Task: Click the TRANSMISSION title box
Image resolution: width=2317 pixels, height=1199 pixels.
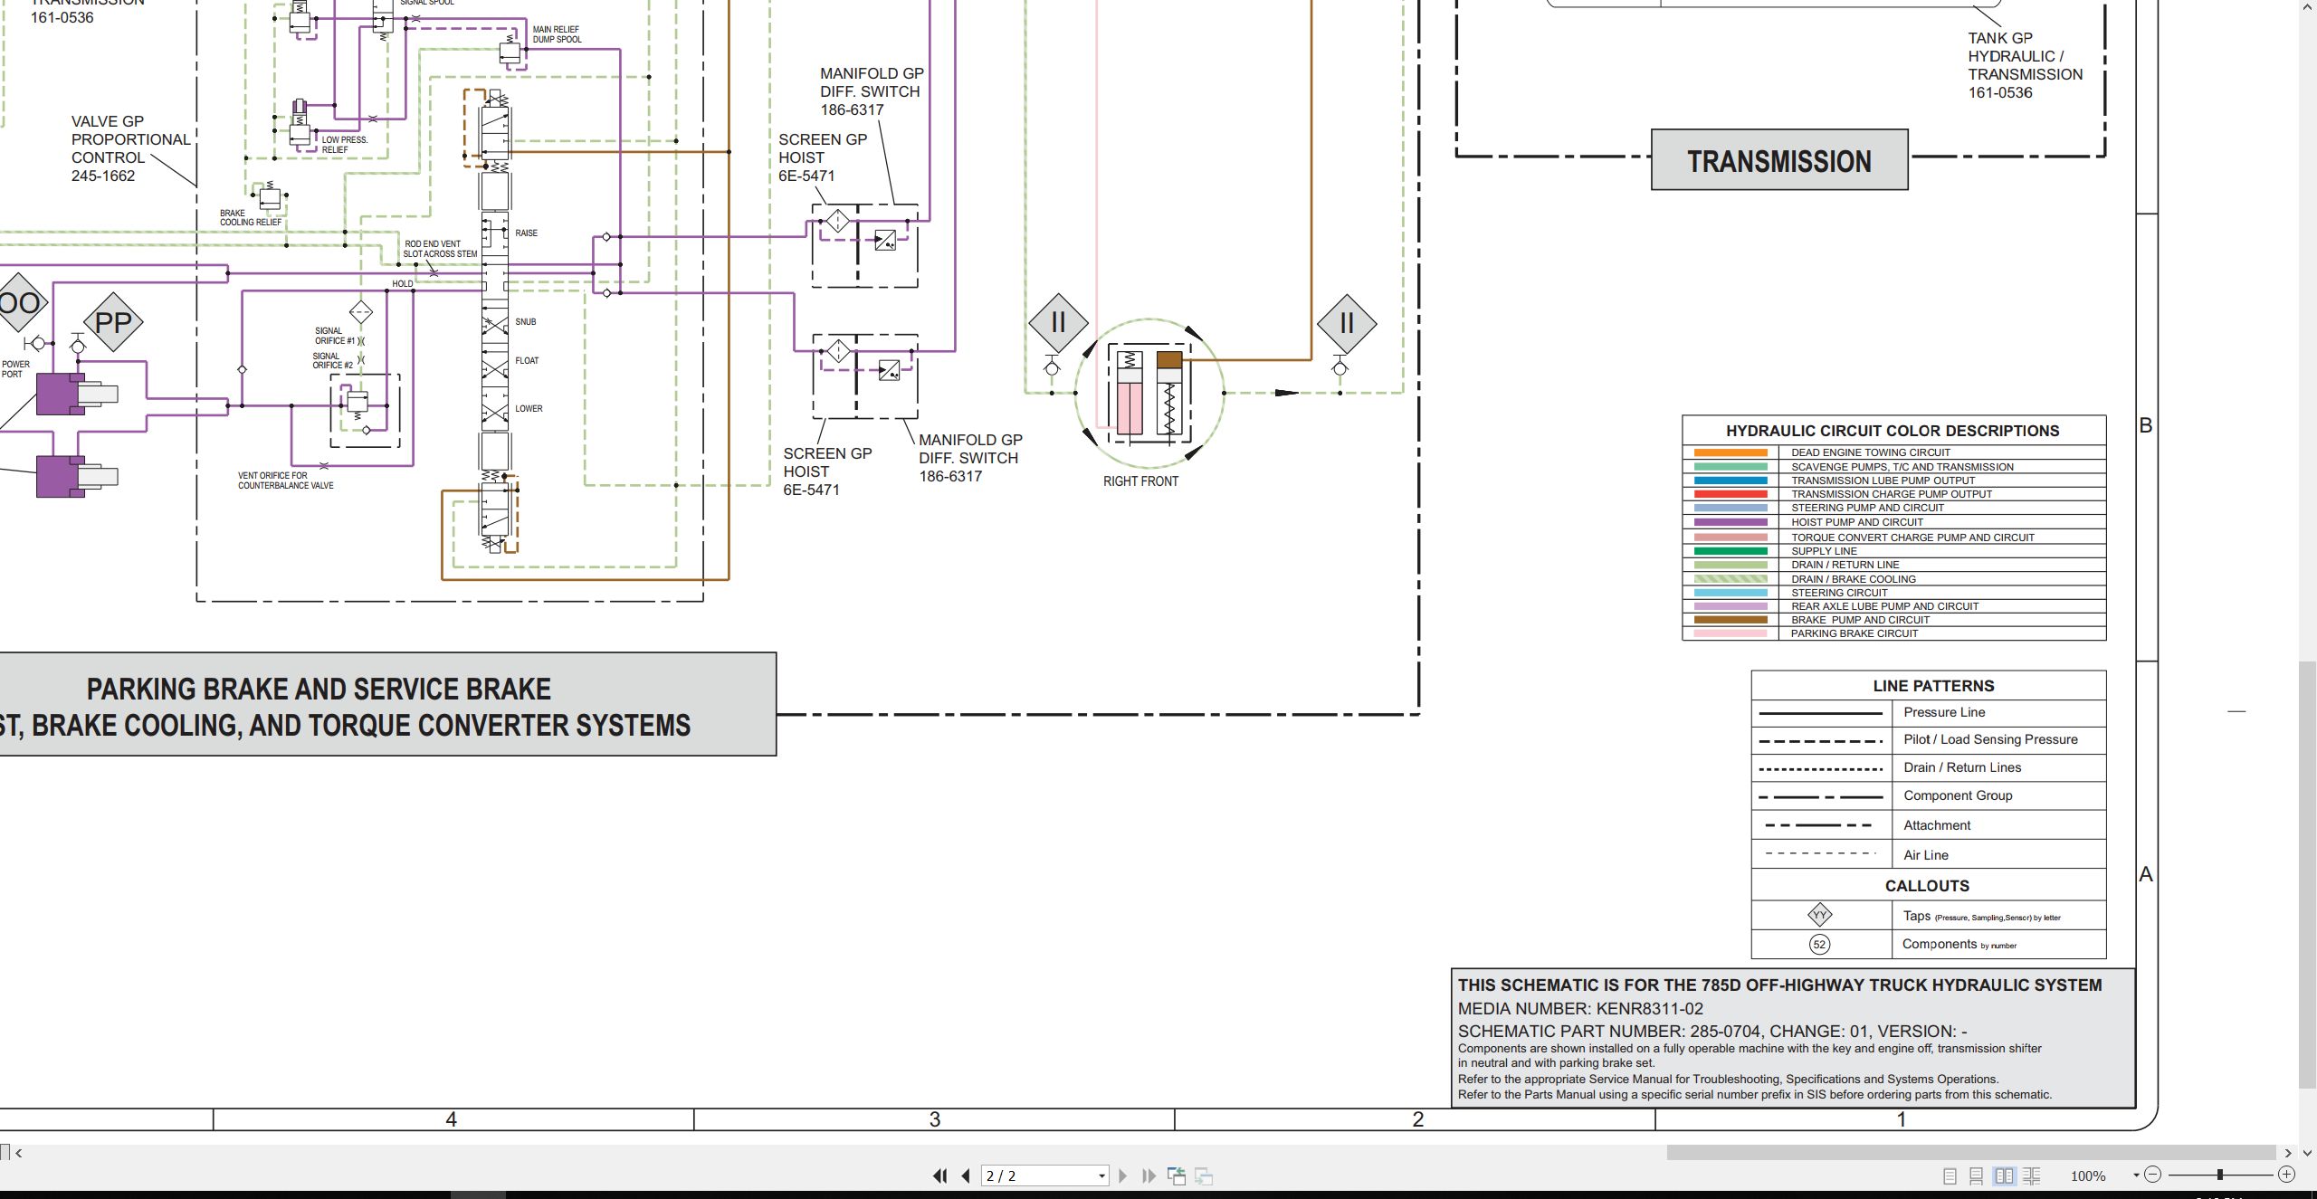Action: (1779, 160)
